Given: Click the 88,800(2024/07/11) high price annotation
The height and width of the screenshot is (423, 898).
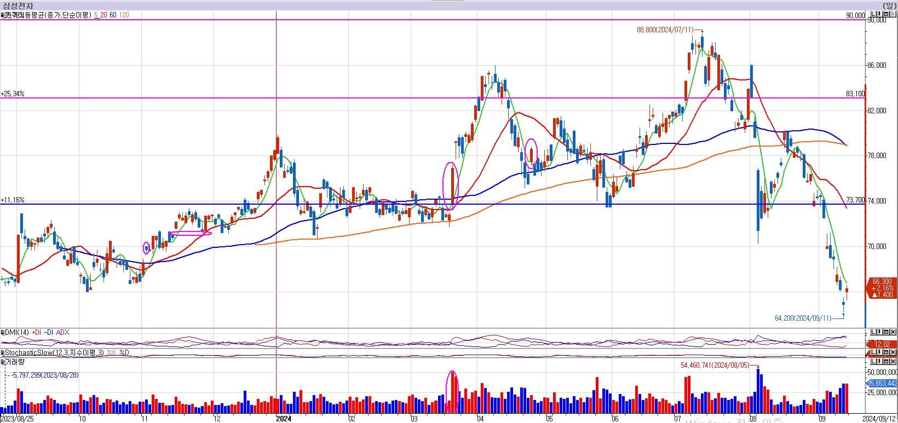Looking at the screenshot, I should [665, 31].
